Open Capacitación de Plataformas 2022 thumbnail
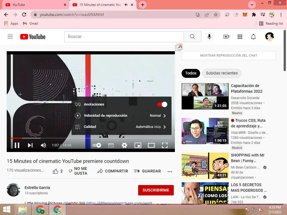 tap(205, 96)
